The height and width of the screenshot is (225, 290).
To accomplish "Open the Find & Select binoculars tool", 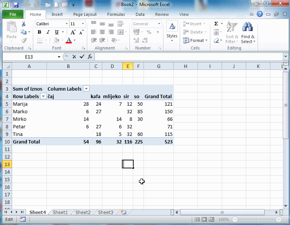I will pyautogui.click(x=248, y=33).
